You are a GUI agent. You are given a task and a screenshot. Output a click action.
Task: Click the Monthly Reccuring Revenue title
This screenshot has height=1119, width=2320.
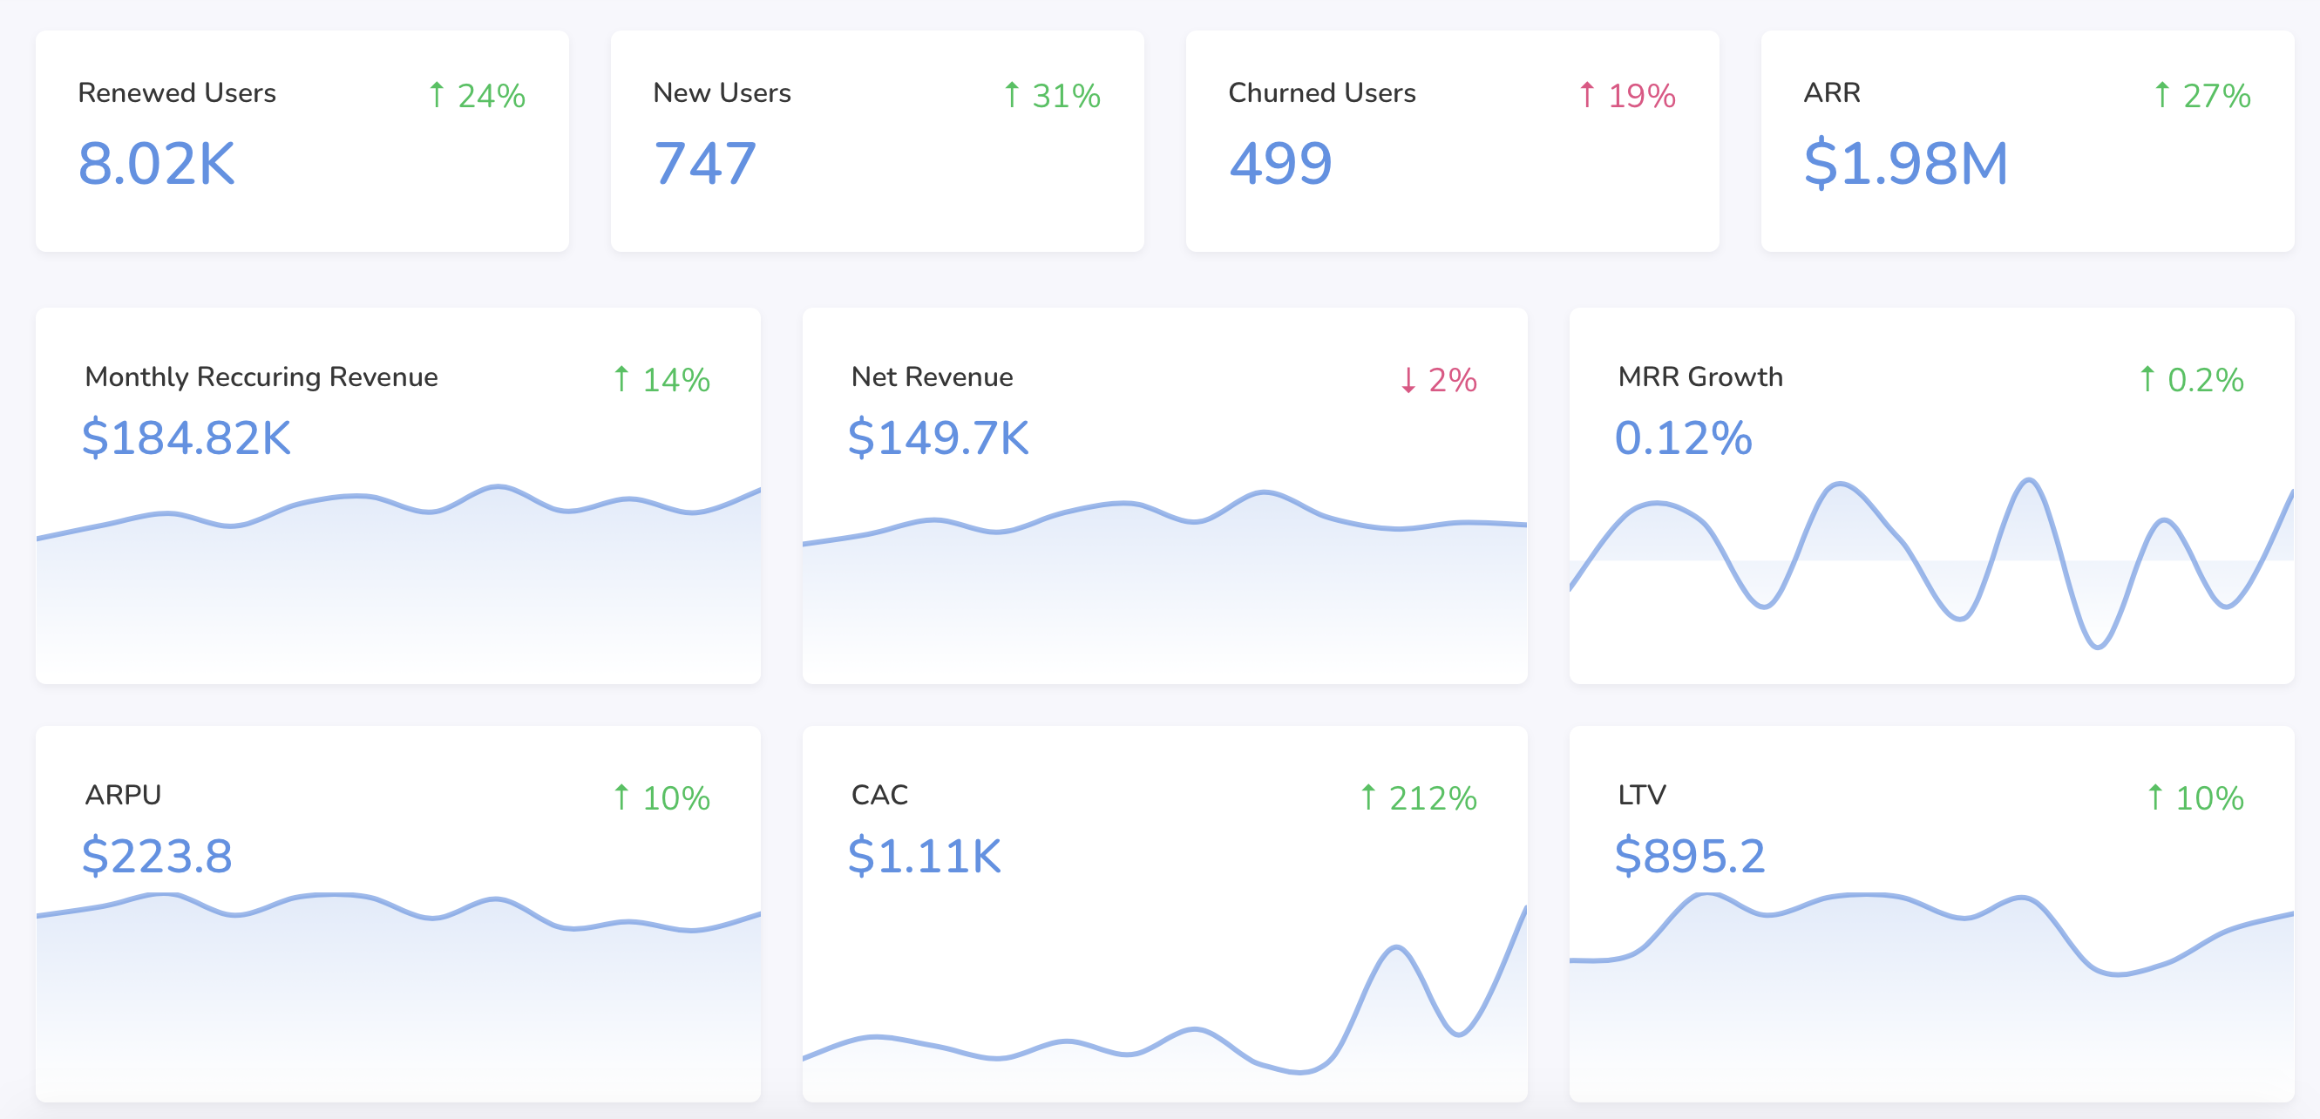pyautogui.click(x=261, y=376)
